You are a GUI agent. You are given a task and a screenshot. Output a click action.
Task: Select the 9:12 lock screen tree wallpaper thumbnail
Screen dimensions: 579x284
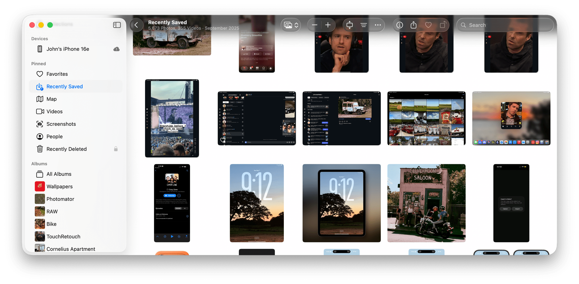pyautogui.click(x=257, y=203)
